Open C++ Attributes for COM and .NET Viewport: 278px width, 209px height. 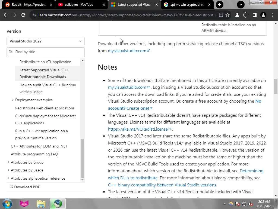[x=39, y=146]
